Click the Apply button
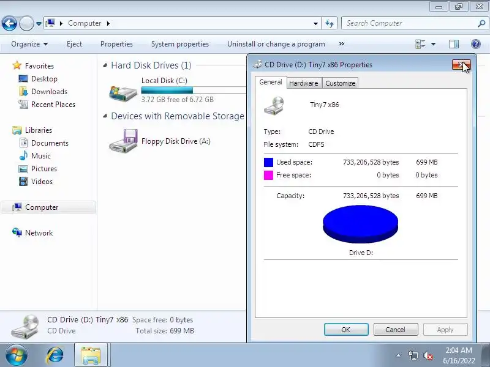 [x=445, y=330]
